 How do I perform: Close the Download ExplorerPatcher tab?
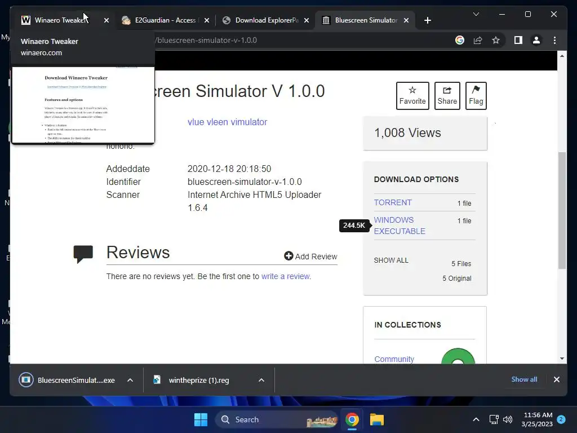(x=307, y=20)
